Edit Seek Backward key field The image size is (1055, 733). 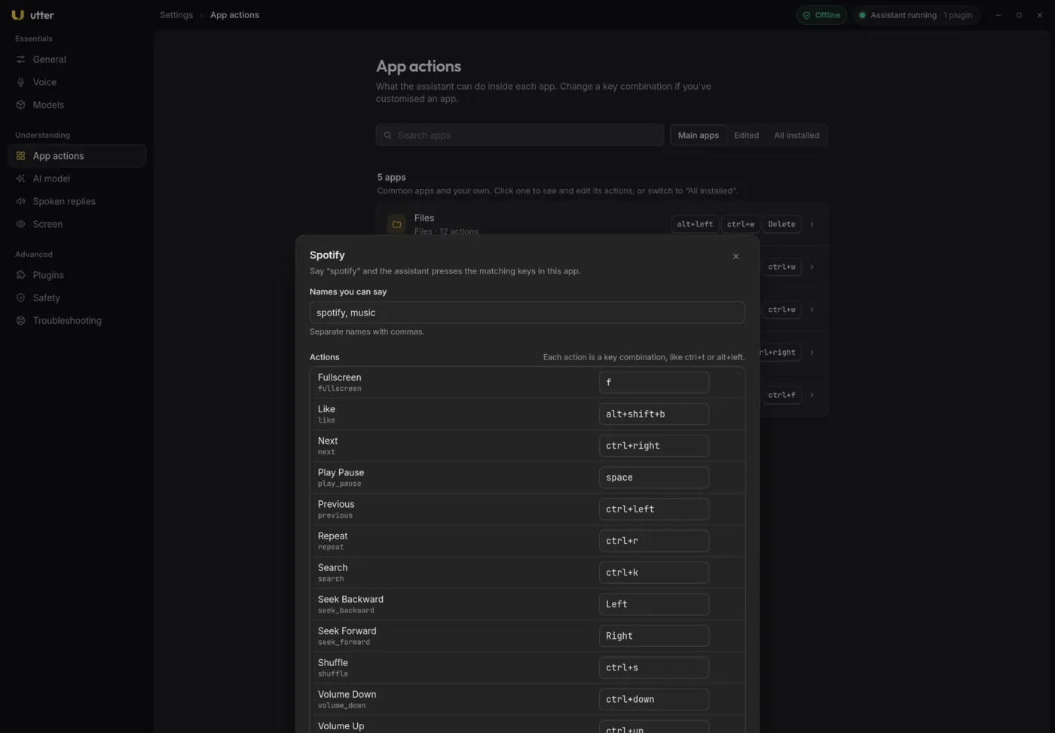pos(653,604)
